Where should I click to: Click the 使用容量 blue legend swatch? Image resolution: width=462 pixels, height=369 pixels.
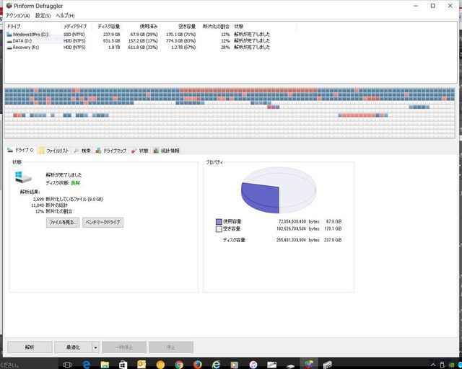(x=219, y=221)
